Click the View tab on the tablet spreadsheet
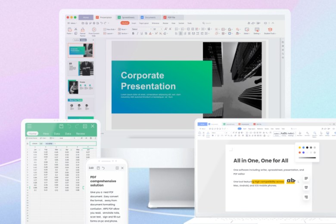Image resolution: width=336 pixels, height=224 pixels. tap(46, 134)
